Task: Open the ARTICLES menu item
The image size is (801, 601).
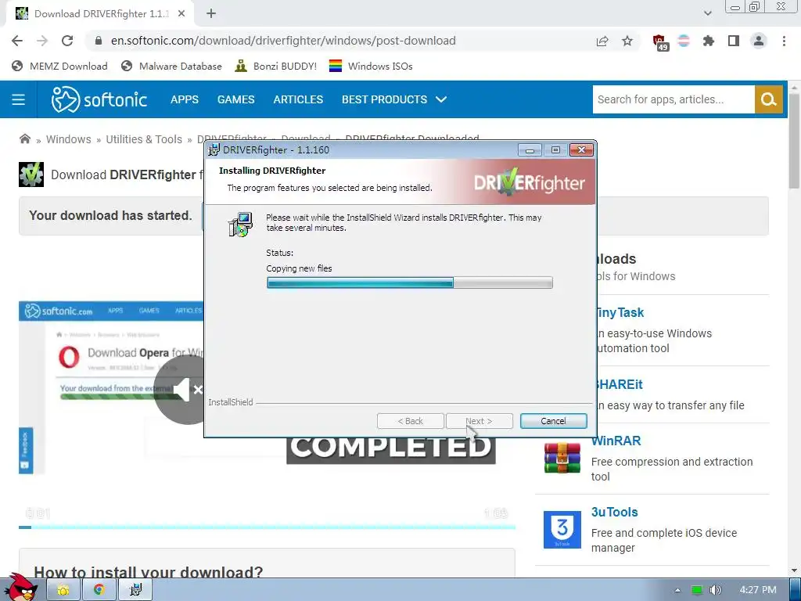Action: [298, 99]
